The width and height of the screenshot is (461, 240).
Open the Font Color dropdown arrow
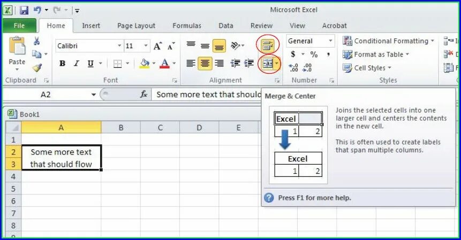click(x=174, y=64)
